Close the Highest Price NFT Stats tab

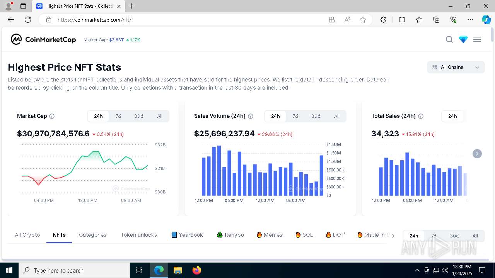click(x=119, y=6)
